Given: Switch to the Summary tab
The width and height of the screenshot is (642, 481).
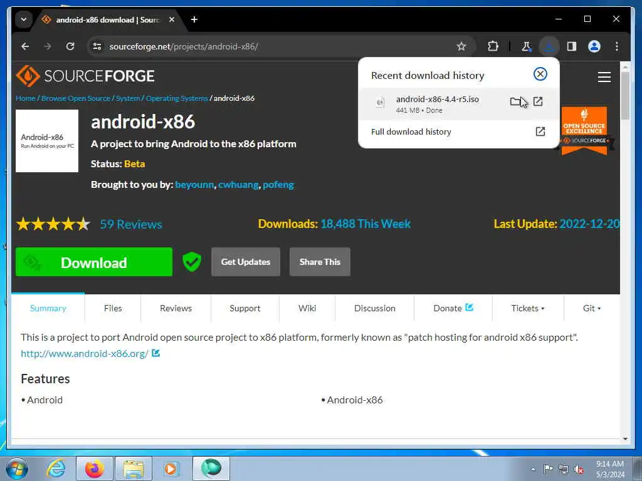Looking at the screenshot, I should tap(48, 308).
